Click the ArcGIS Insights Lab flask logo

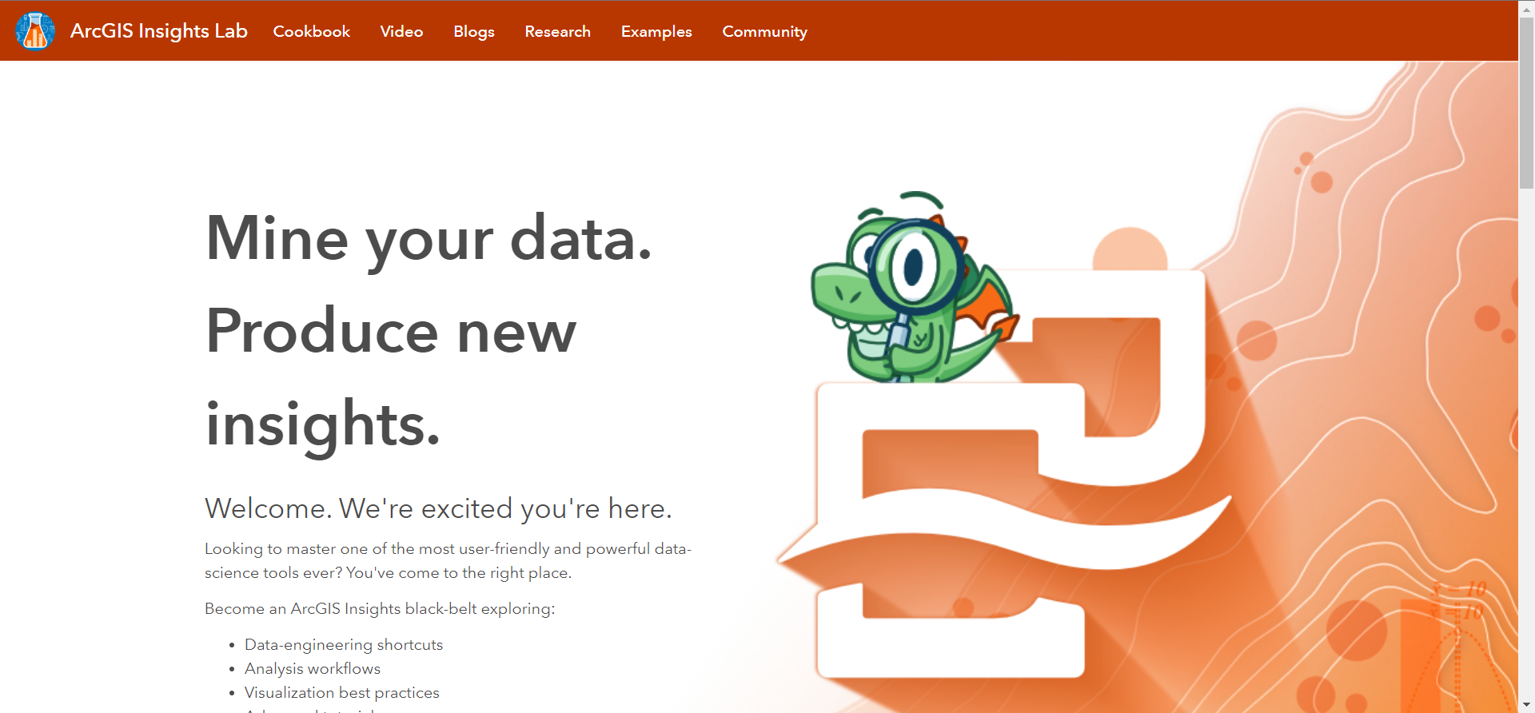35,31
